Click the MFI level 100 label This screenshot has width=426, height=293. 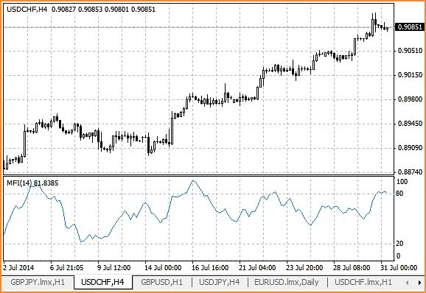click(x=402, y=182)
